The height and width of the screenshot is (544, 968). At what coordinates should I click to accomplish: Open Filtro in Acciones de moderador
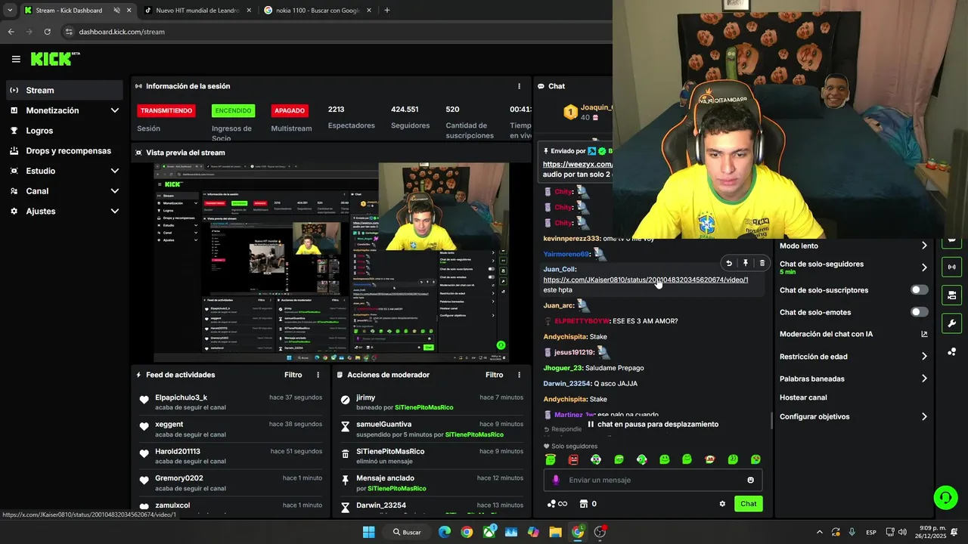[x=494, y=375]
